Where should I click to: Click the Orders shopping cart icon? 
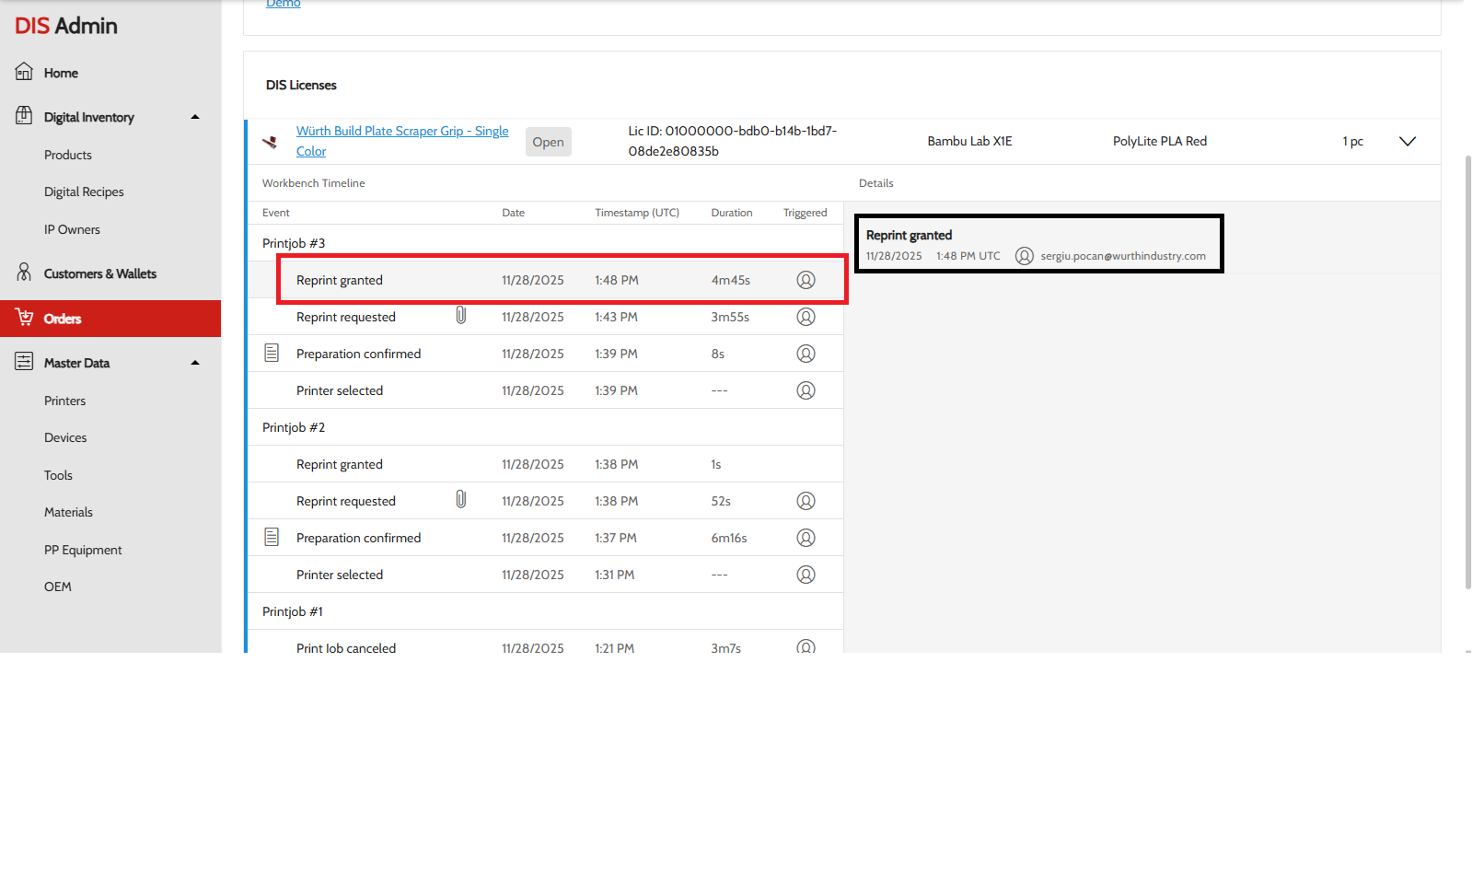click(24, 318)
